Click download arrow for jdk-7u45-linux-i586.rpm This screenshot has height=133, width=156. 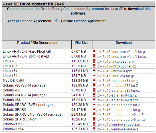[x=94, y=61]
